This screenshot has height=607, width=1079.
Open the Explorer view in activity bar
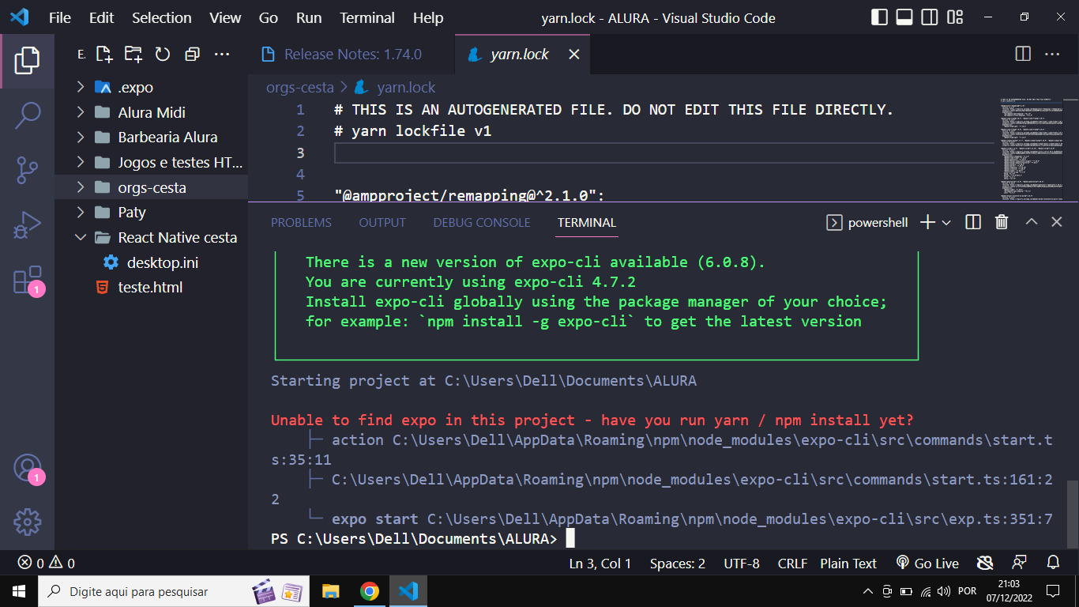click(27, 61)
